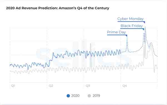Click the 2020 legend label
This screenshot has height=105, width=167.
(75, 96)
